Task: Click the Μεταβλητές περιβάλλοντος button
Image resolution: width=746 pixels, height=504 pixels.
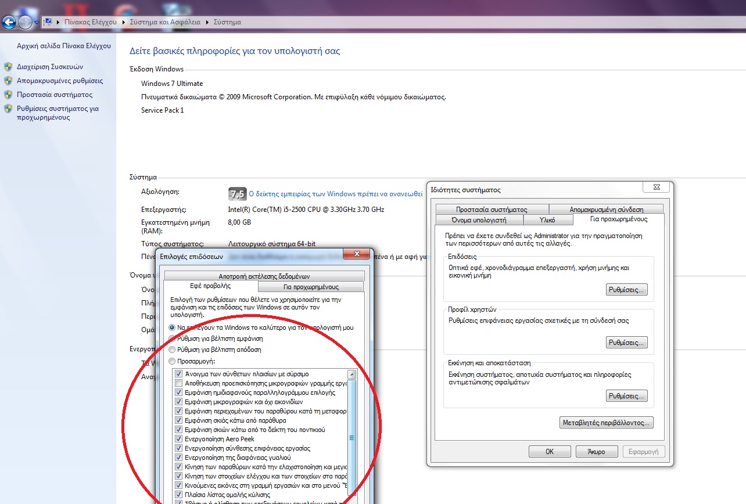Action: (x=607, y=423)
